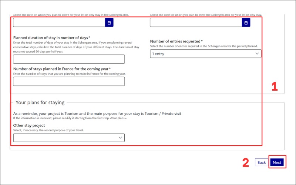Click the chevron arrow of Other stay project
Screen dimensions: 296x185
(120, 138)
